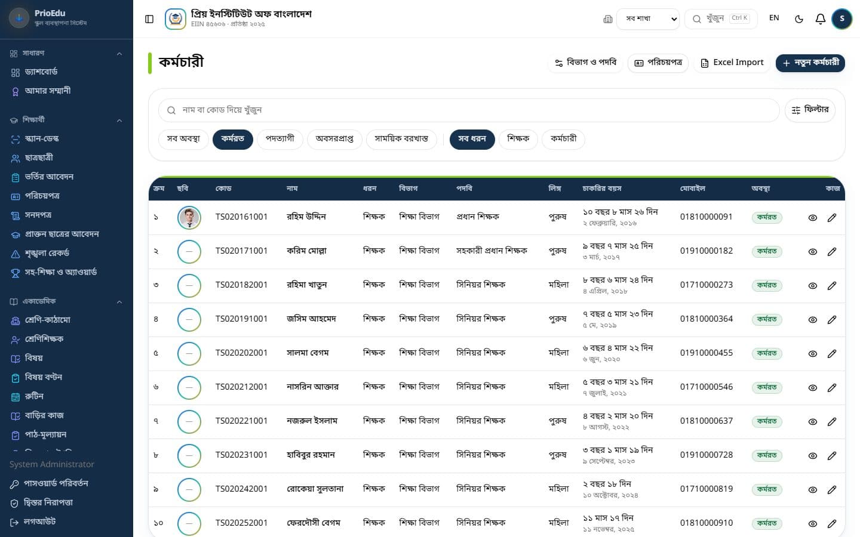The image size is (860, 537).
Task: Open সহ-শিক্ষা ও অ্যাওয়ার্ড sidebar item
Action: [x=66, y=273]
